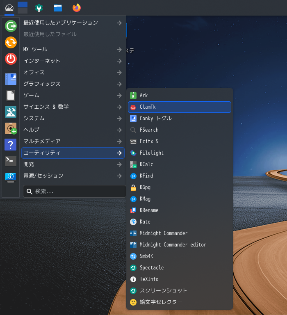The height and width of the screenshot is (315, 287).
Task: Launch Conky トグル from the submenu
Action: click(180, 119)
